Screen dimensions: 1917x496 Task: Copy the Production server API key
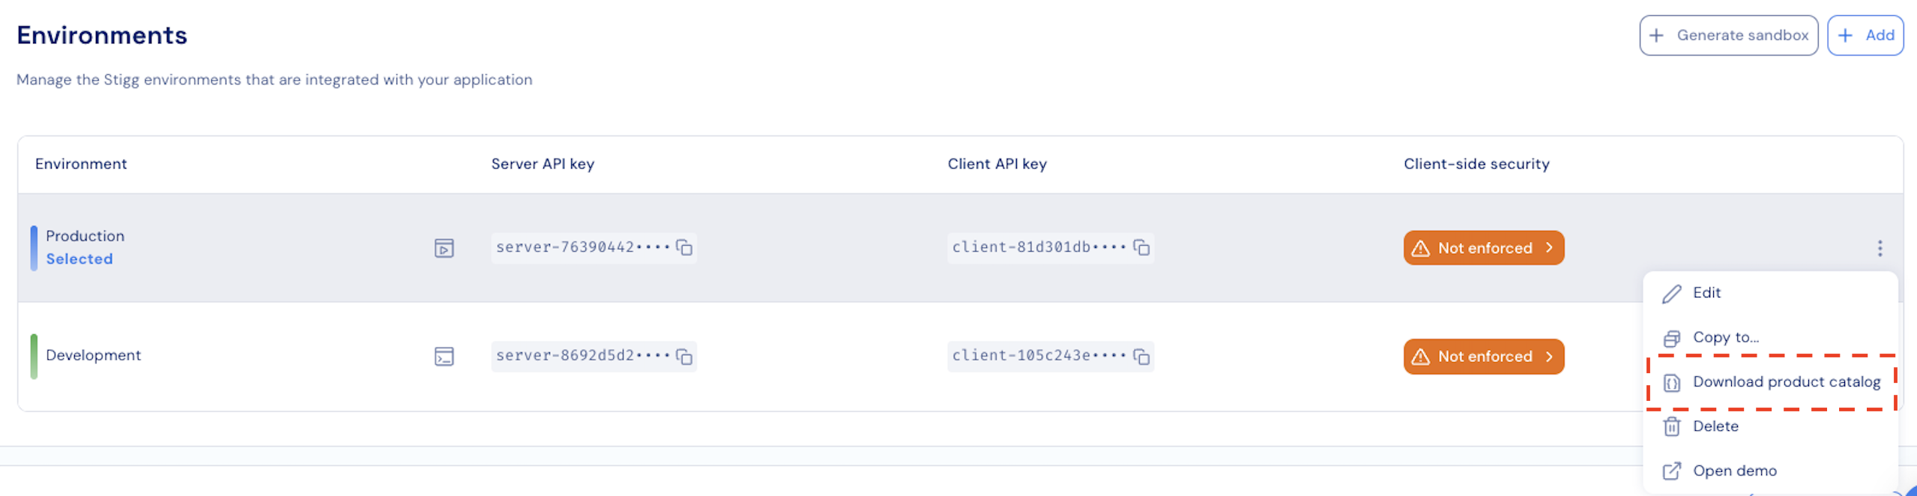(x=683, y=248)
